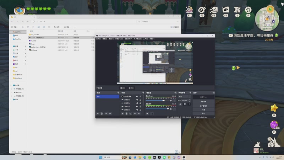Expand Local Disk (C:) in File Explorer sidebar
This screenshot has height=160, width=284.
tap(12, 89)
